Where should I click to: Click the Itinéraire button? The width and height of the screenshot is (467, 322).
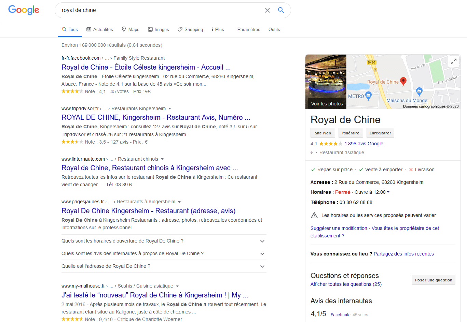pos(351,133)
